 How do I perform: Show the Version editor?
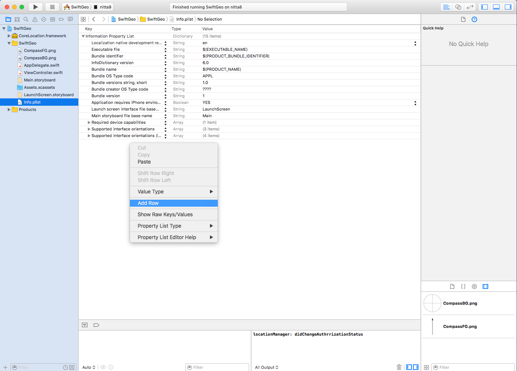(x=470, y=7)
